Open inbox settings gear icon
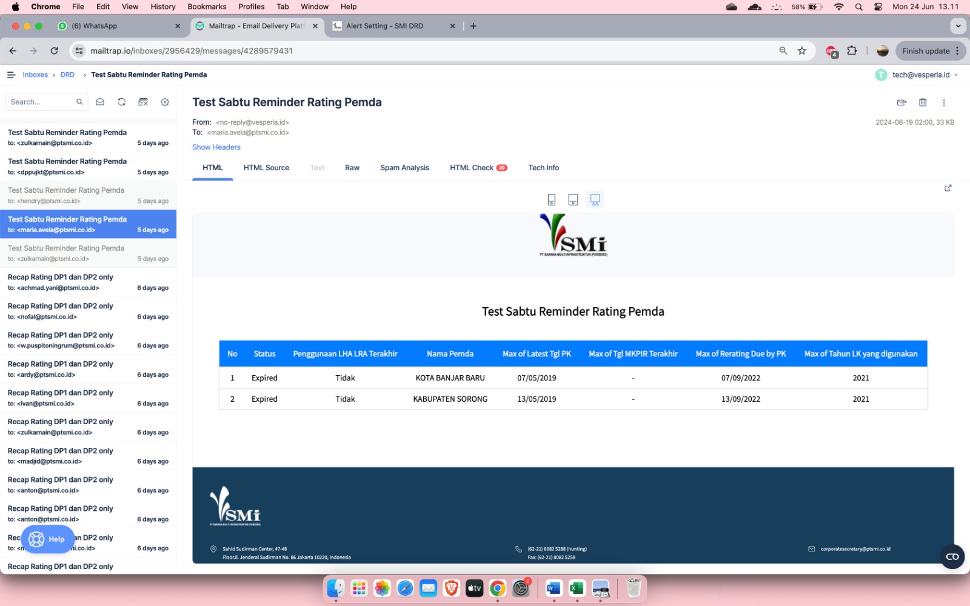This screenshot has width=970, height=606. tap(165, 102)
